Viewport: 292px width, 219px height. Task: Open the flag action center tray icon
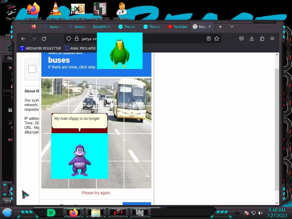247,213
